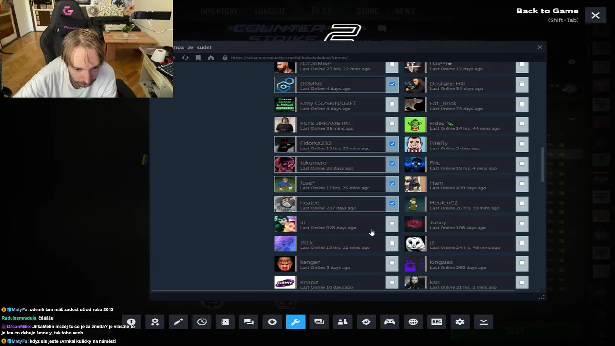This screenshot has height=346, width=615.
Task: Open the achievements icon in overlay toolbar
Action: [x=155, y=322]
